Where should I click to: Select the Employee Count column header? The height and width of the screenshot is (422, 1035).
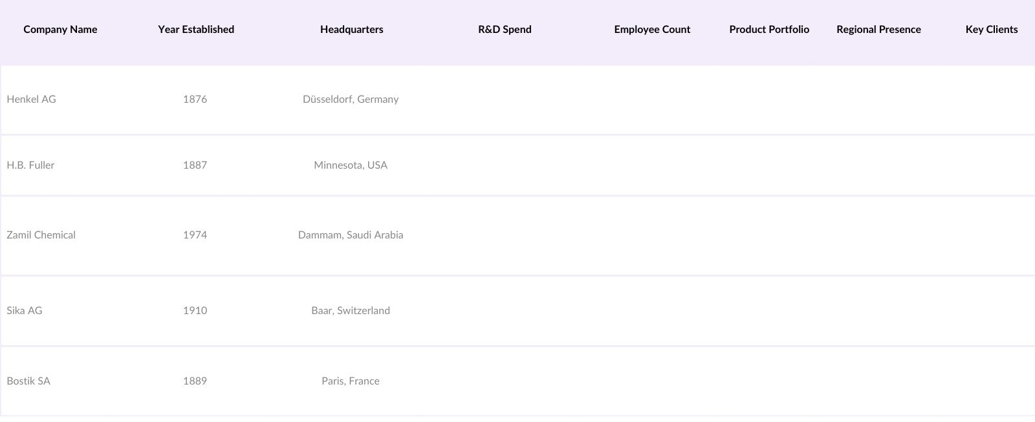652,30
